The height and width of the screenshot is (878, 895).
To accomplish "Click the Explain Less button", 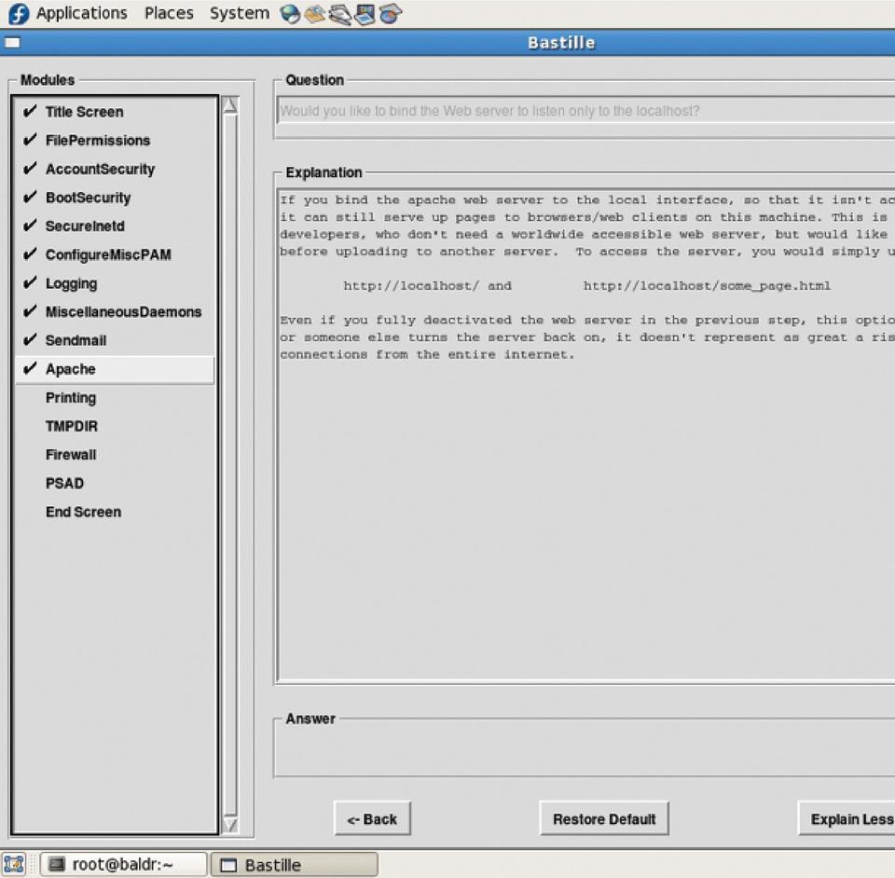I will point(850,819).
